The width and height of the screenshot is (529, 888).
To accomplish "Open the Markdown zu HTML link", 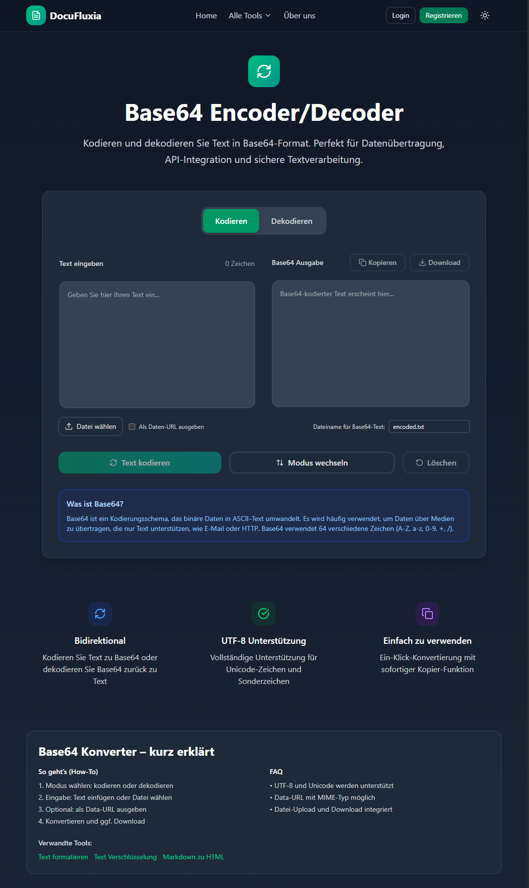I will pyautogui.click(x=194, y=857).
